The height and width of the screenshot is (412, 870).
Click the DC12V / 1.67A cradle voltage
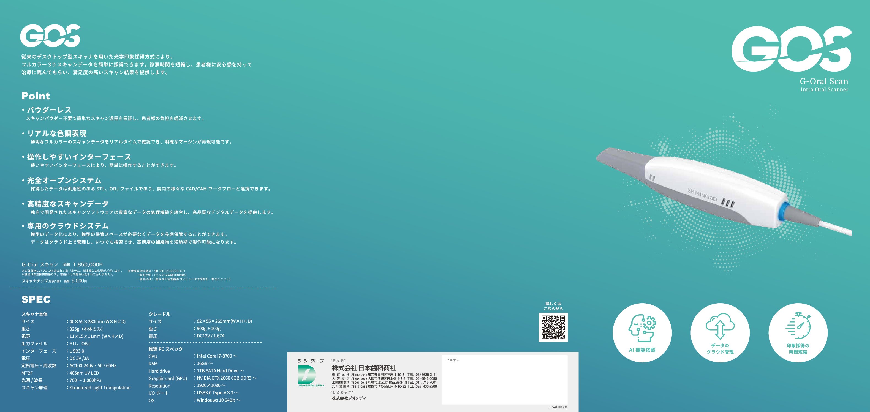(x=211, y=336)
